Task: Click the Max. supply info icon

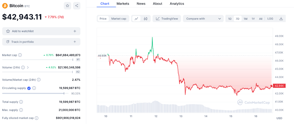Action: pyautogui.click(x=21, y=110)
